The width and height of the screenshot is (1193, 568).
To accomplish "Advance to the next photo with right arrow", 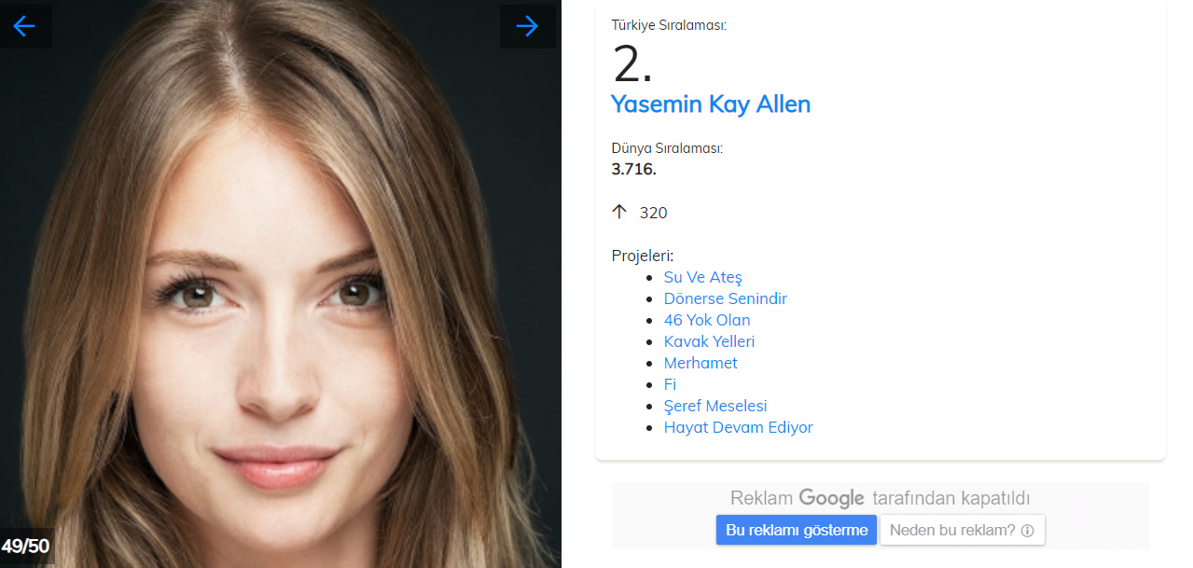I will [527, 26].
